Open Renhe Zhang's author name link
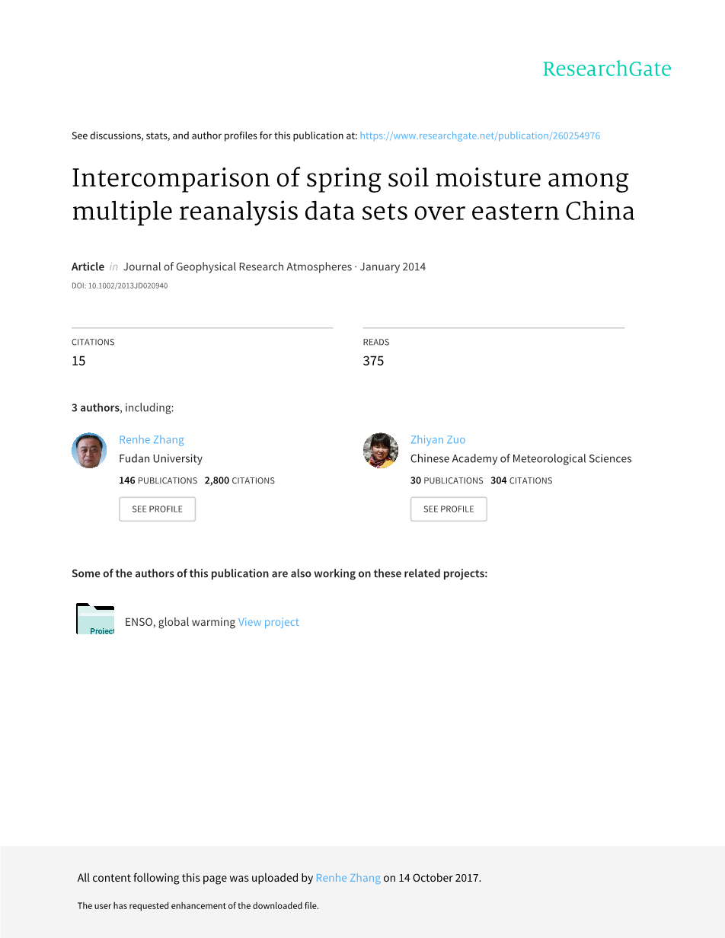The height and width of the screenshot is (938, 725). pyautogui.click(x=152, y=439)
